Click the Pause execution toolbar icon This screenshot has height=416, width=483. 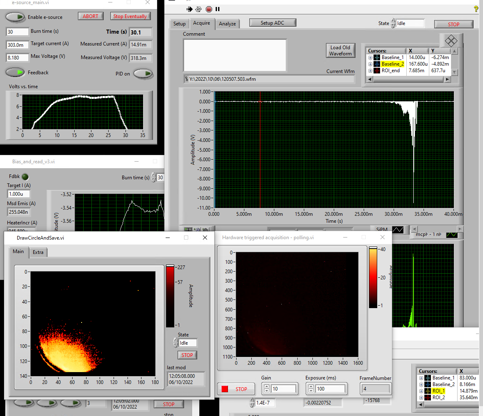point(218,9)
